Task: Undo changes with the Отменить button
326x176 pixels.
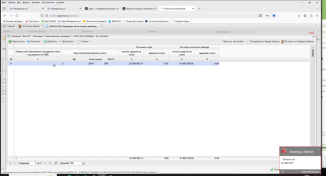Action: (x=34, y=42)
